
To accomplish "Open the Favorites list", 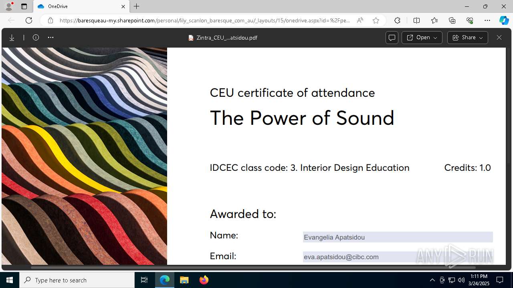I will (434, 20).
